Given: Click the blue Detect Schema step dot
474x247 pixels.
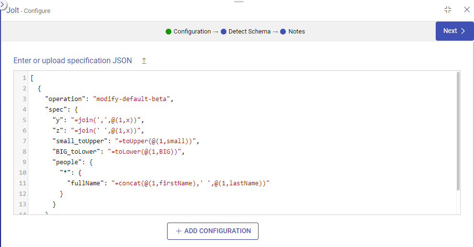Looking at the screenshot, I should tap(224, 32).
